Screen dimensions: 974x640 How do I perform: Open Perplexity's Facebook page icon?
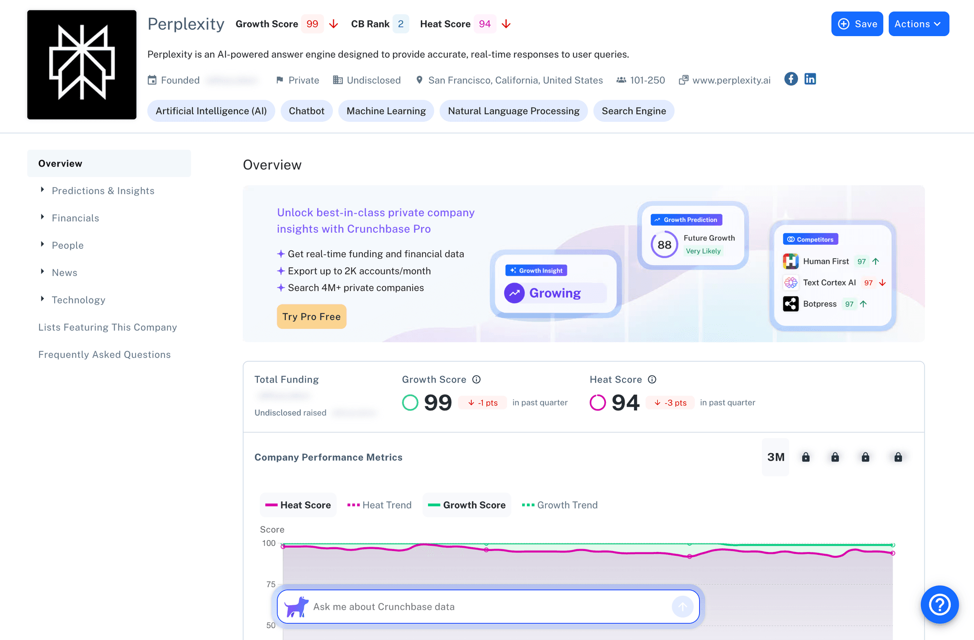791,79
